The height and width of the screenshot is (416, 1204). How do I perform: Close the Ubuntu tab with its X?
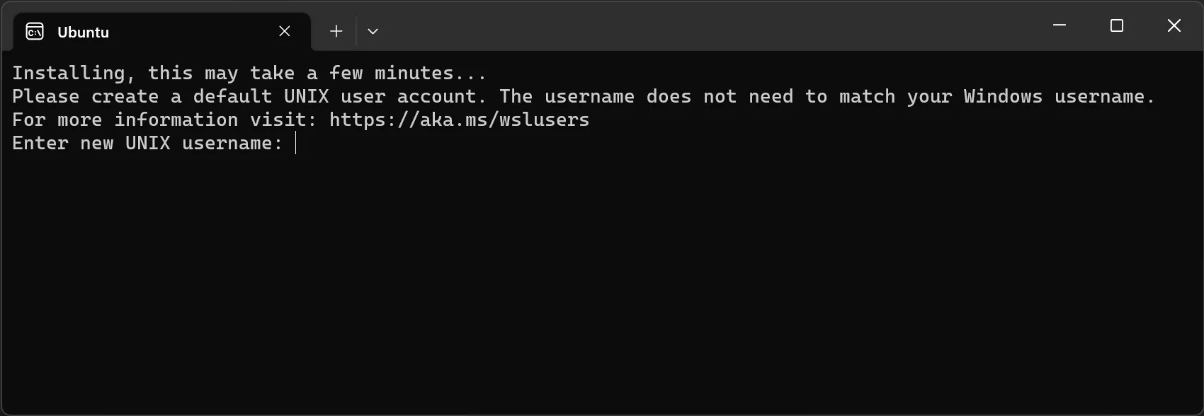pyautogui.click(x=285, y=31)
